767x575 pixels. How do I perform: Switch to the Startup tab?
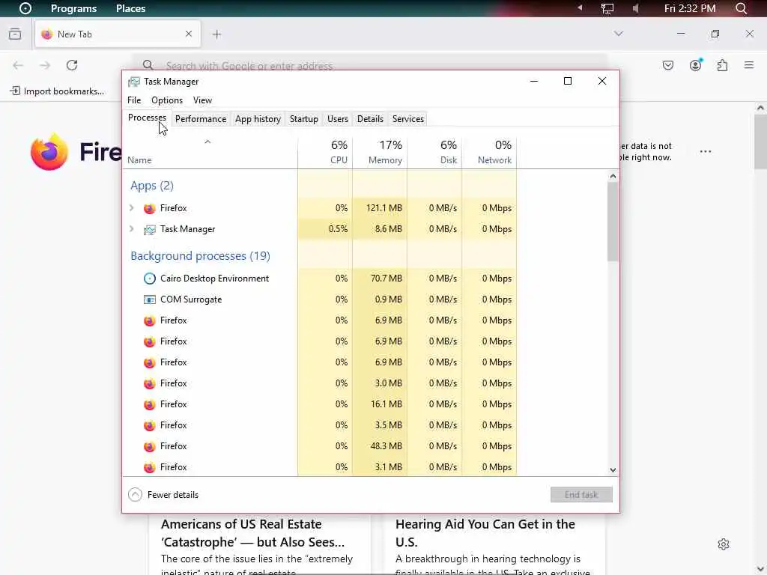point(304,119)
